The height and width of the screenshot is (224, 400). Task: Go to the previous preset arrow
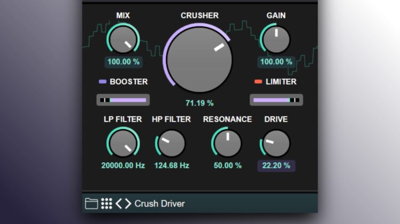(x=119, y=203)
